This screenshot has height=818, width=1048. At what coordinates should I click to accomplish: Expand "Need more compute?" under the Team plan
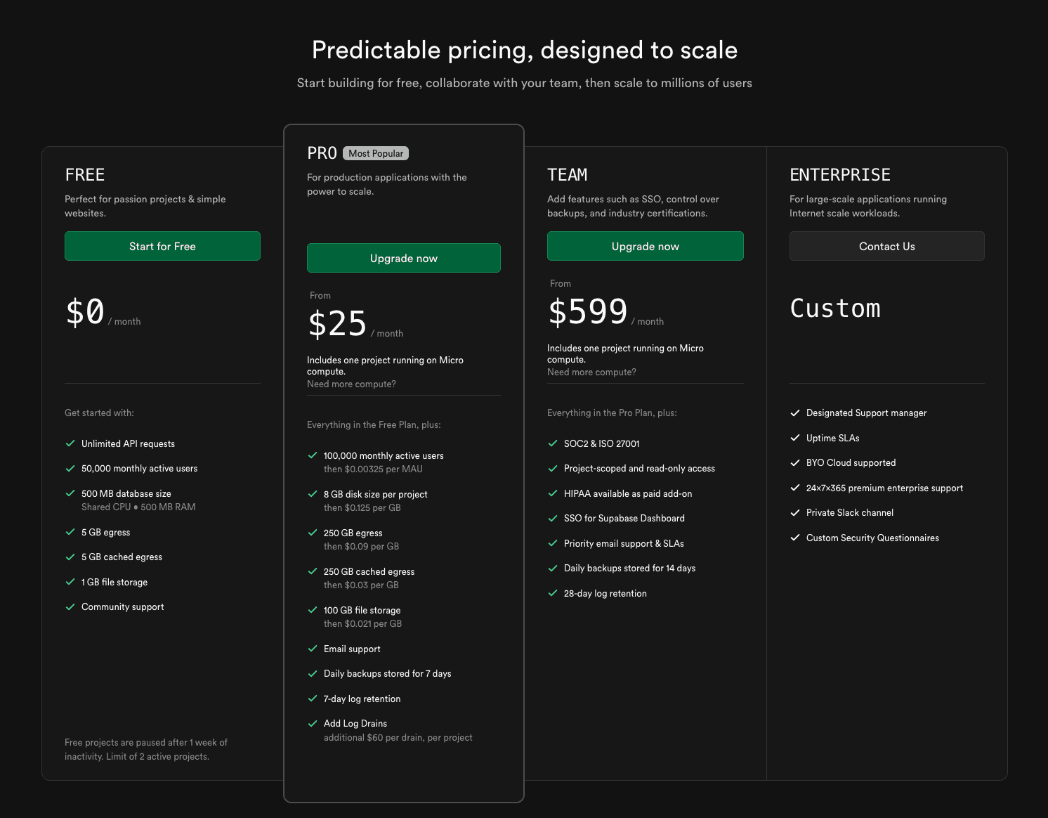[x=592, y=372]
